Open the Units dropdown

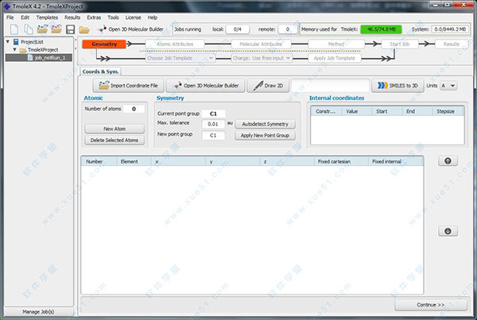tap(448, 86)
